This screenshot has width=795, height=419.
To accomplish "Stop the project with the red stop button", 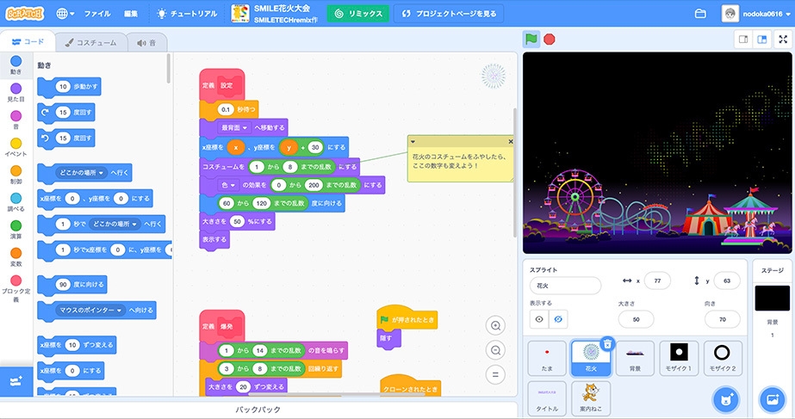I will [x=550, y=39].
